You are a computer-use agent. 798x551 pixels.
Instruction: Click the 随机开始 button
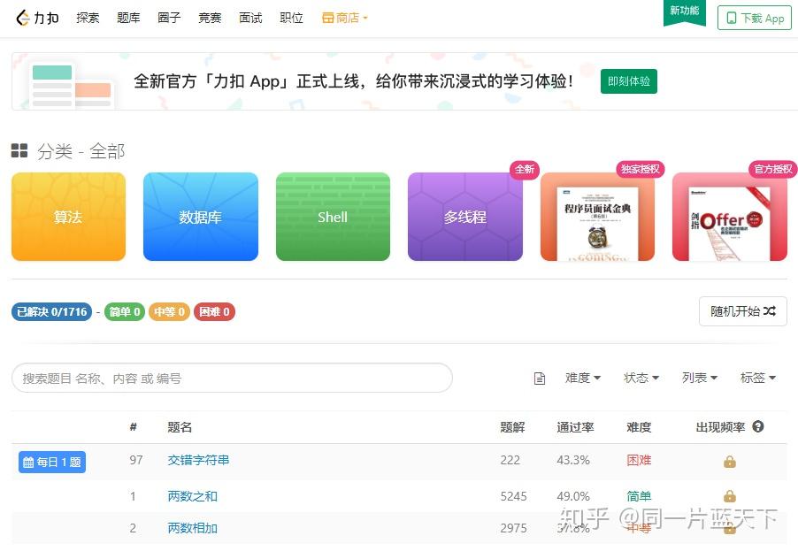(743, 310)
